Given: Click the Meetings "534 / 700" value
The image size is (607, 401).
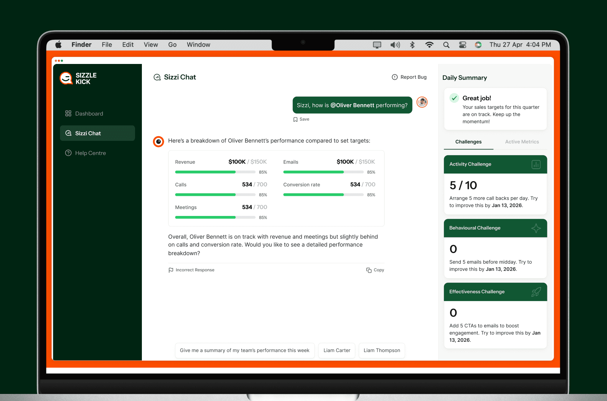Looking at the screenshot, I should (x=254, y=207).
